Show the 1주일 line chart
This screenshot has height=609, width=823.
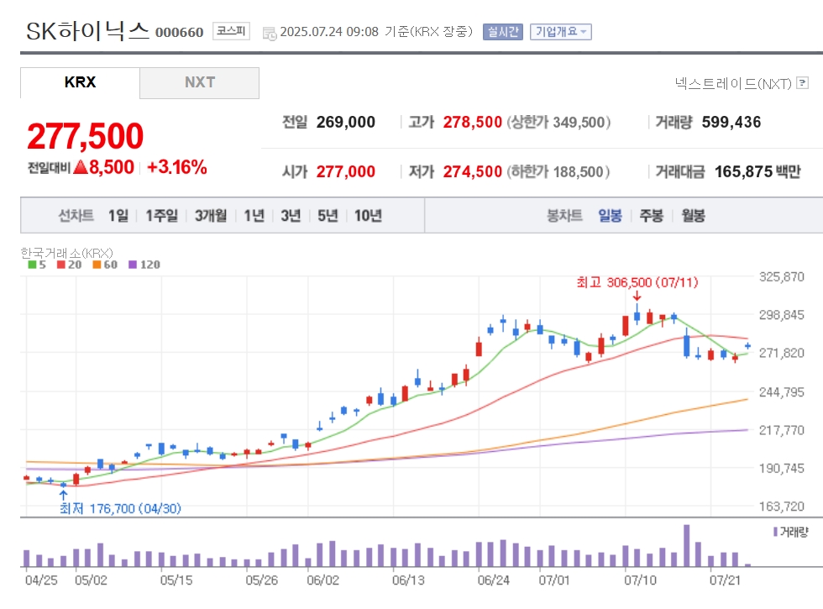(161, 215)
